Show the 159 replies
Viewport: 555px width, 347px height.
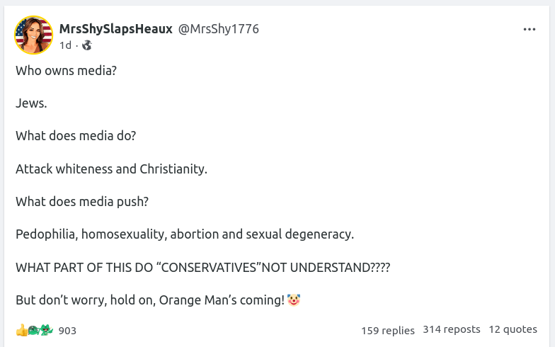[388, 330]
